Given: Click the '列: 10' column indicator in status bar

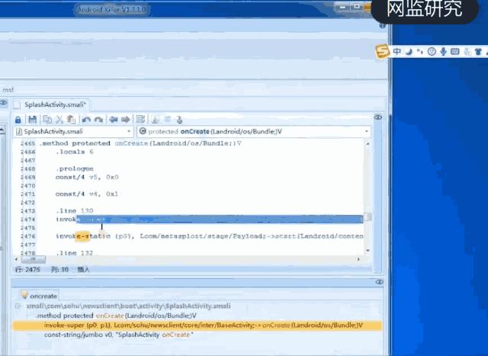Looking at the screenshot, I should coord(59,270).
